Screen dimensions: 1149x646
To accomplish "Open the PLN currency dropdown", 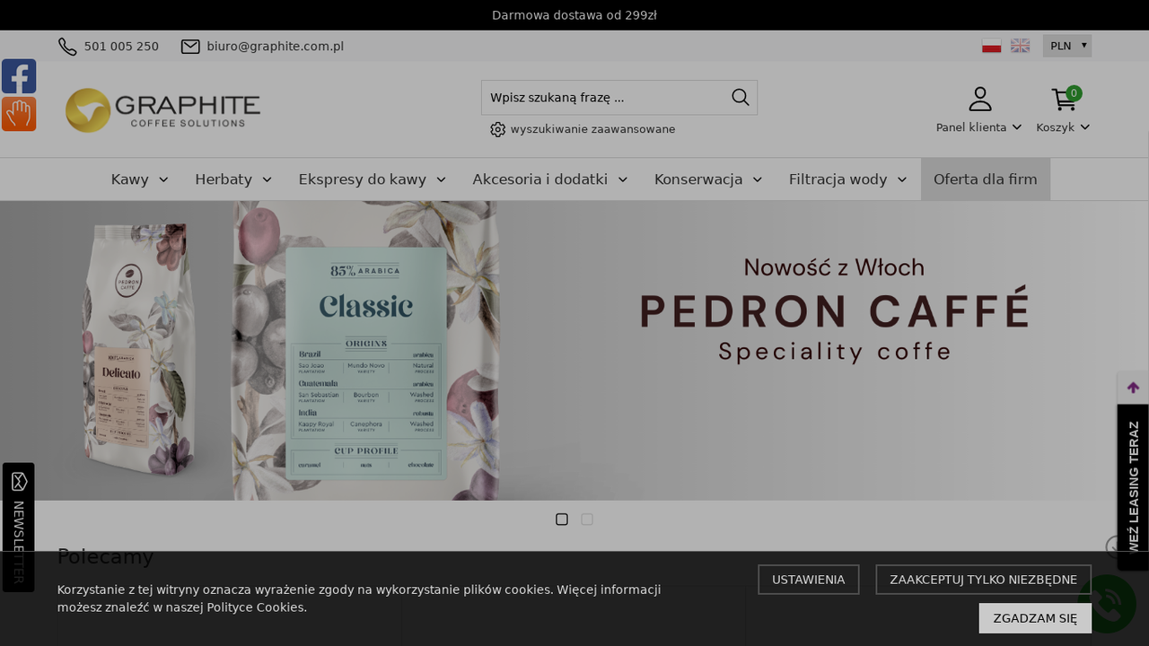I will (x=1067, y=46).
